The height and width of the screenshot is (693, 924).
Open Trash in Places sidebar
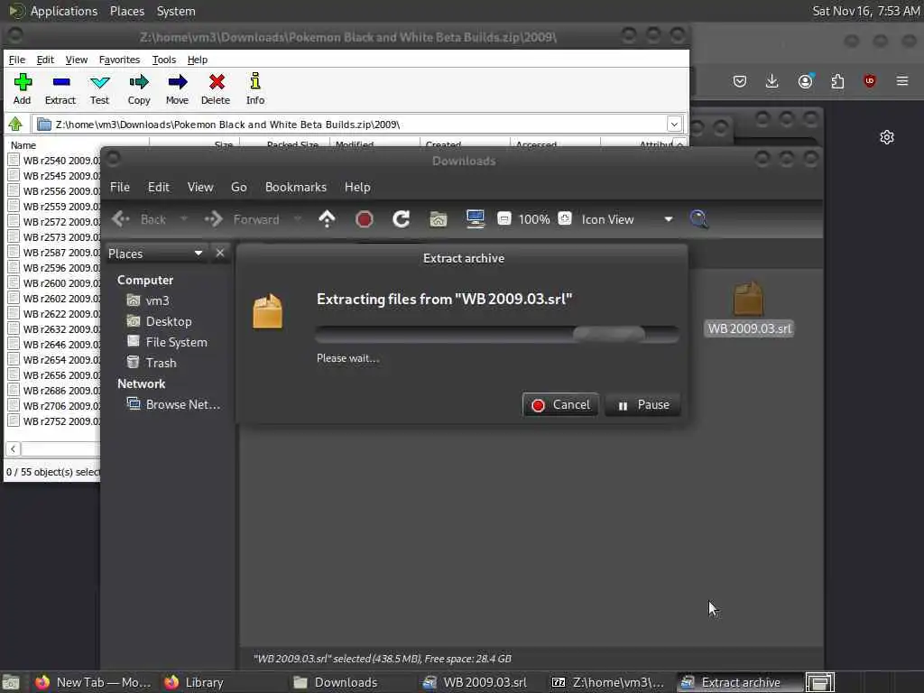coord(152,363)
